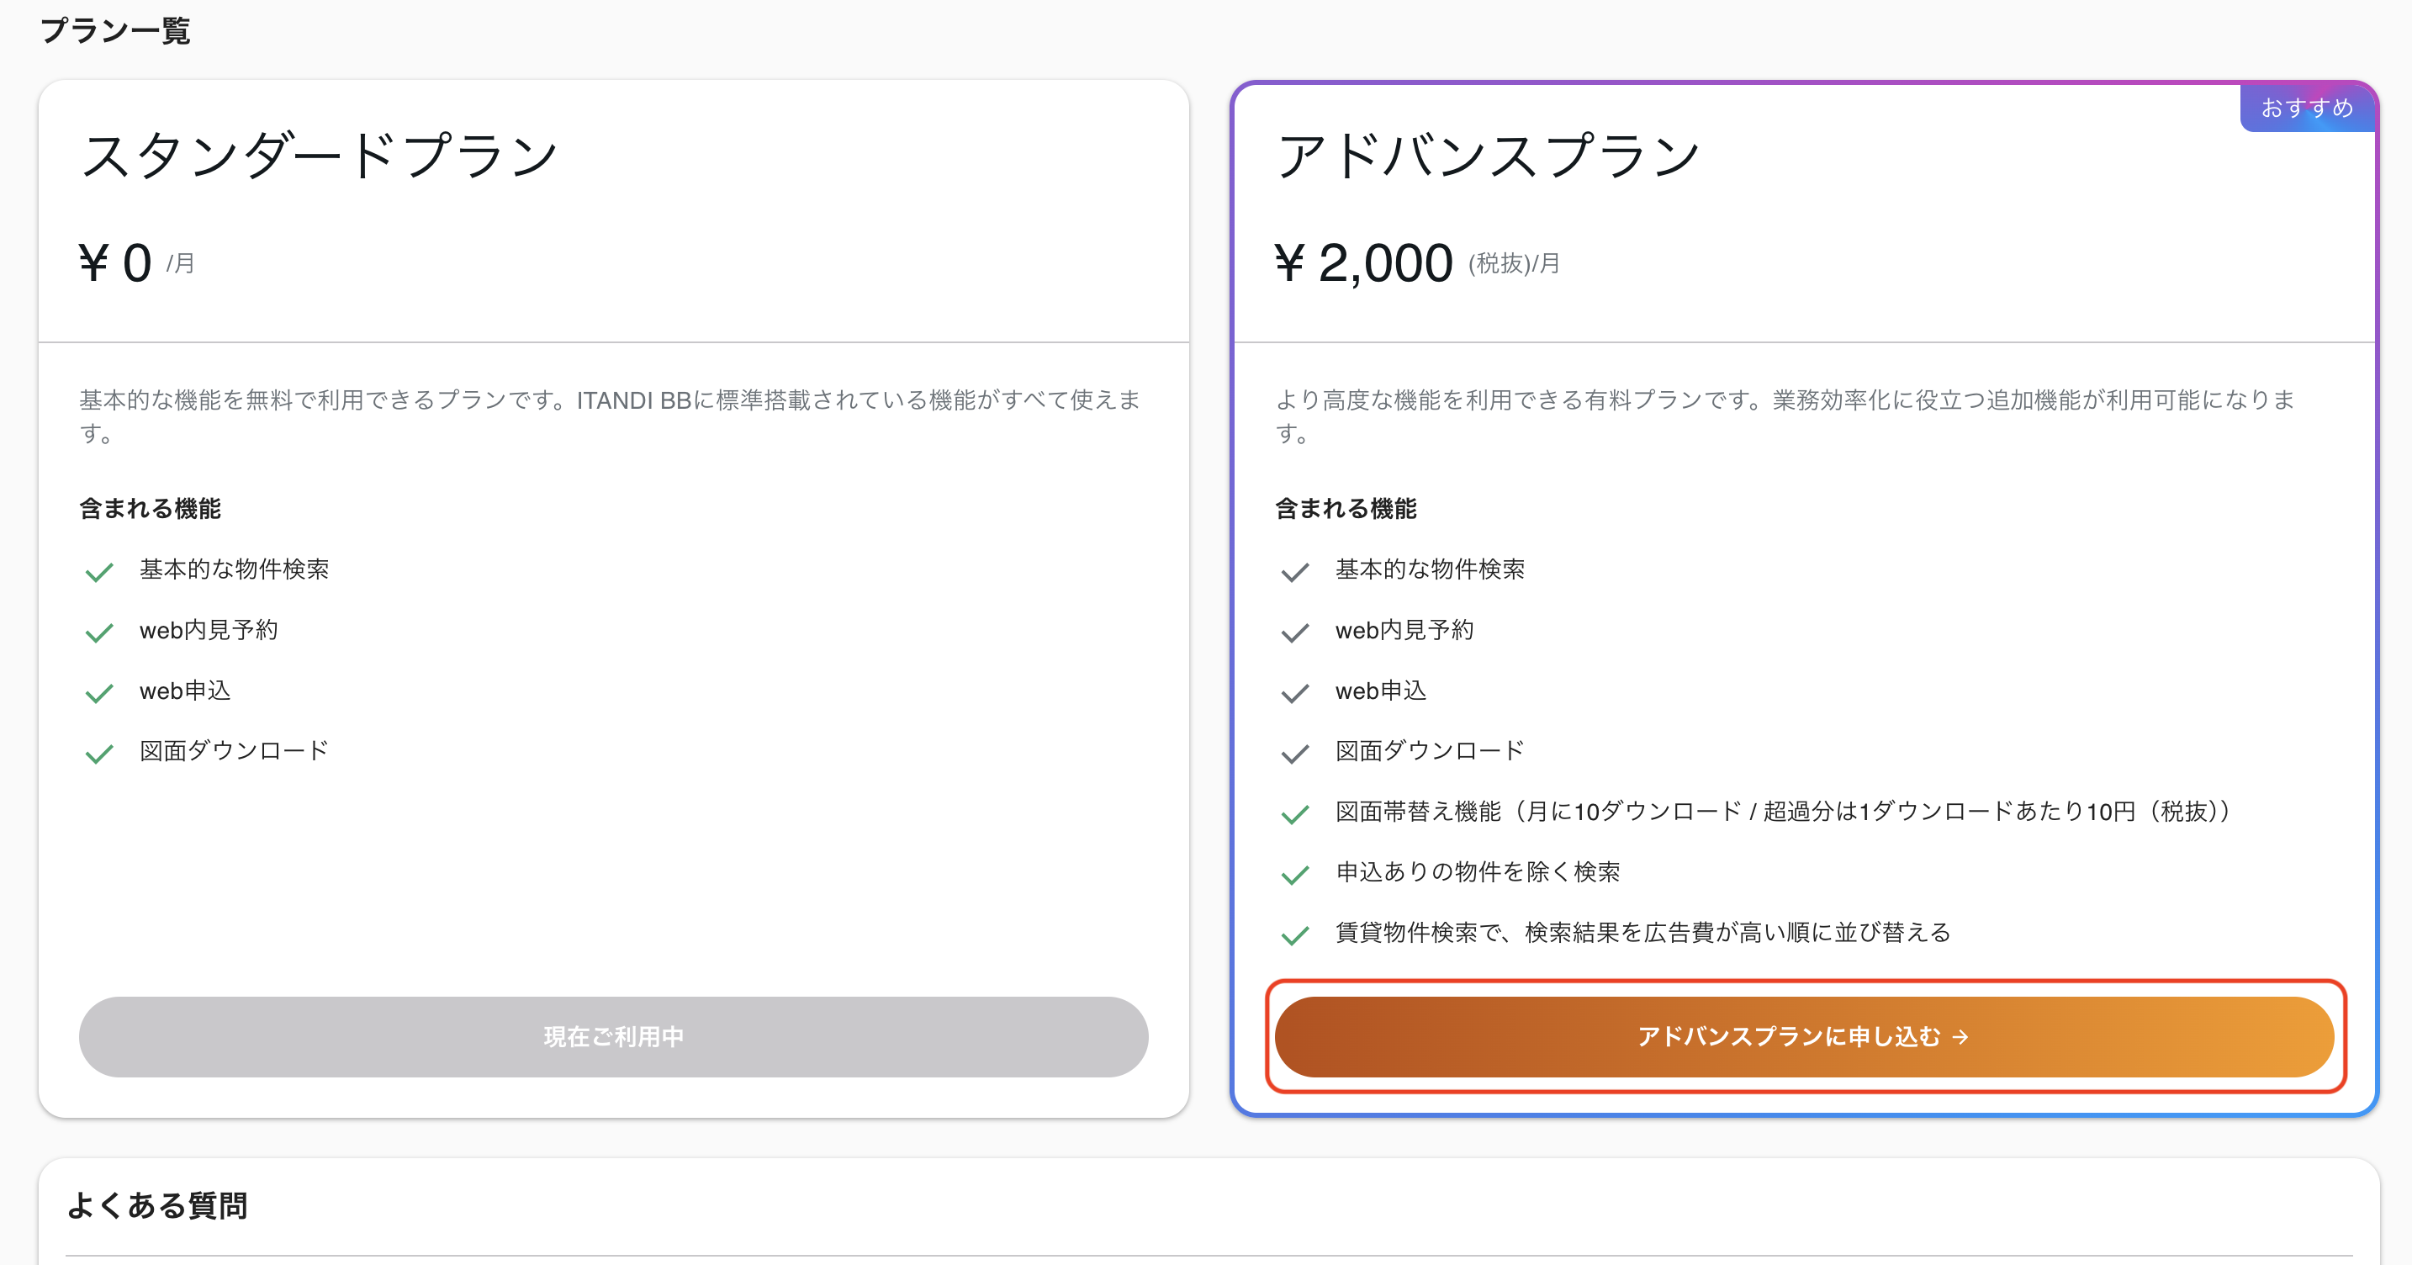Click gray checkmark by Advance web内見予約

coord(1295,633)
